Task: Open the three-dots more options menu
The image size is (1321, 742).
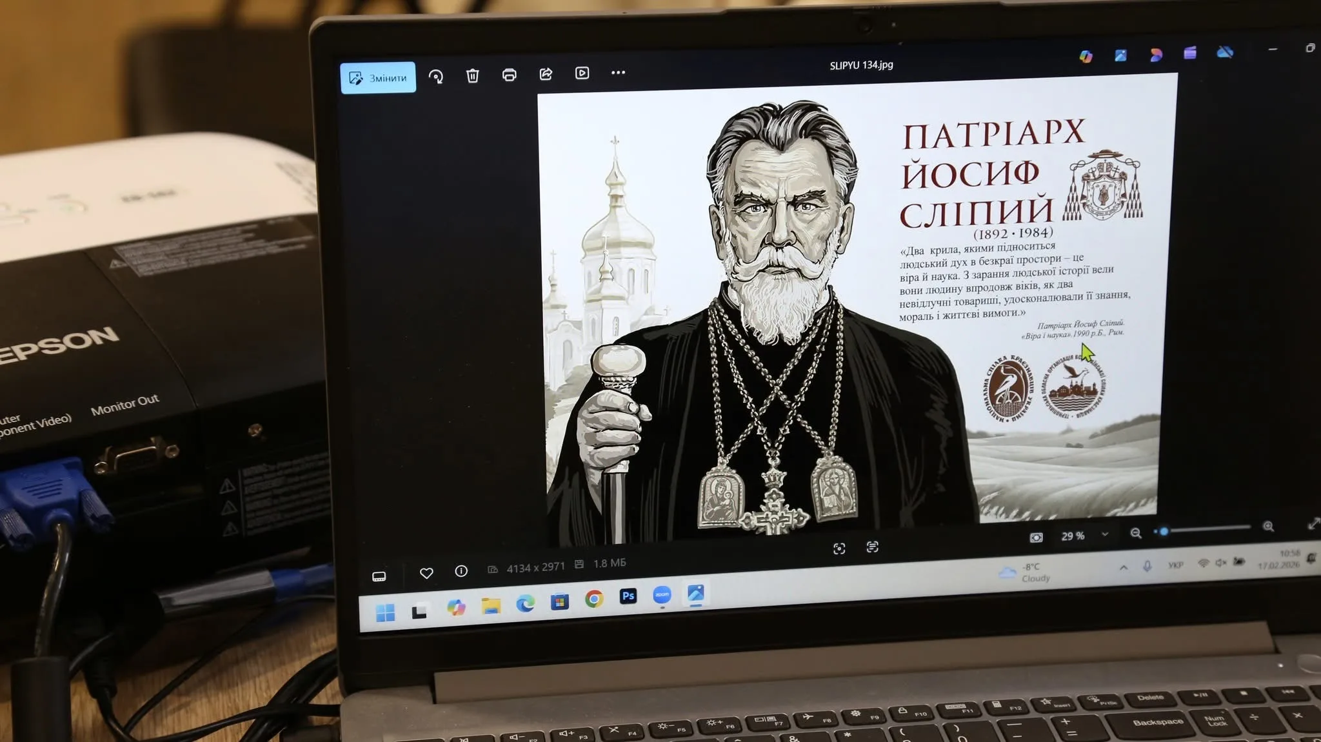Action: (x=618, y=72)
